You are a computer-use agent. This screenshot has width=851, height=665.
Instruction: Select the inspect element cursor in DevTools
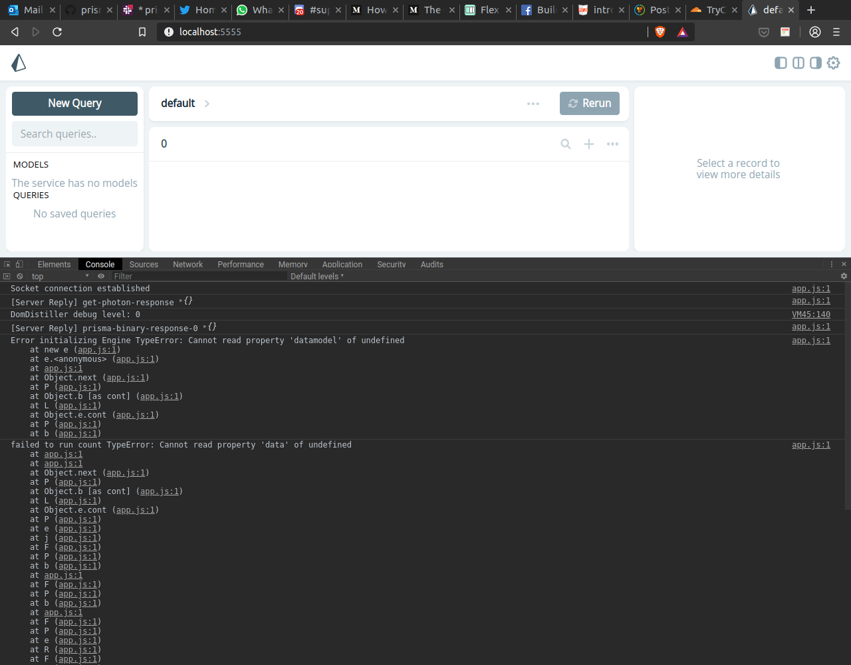point(7,264)
